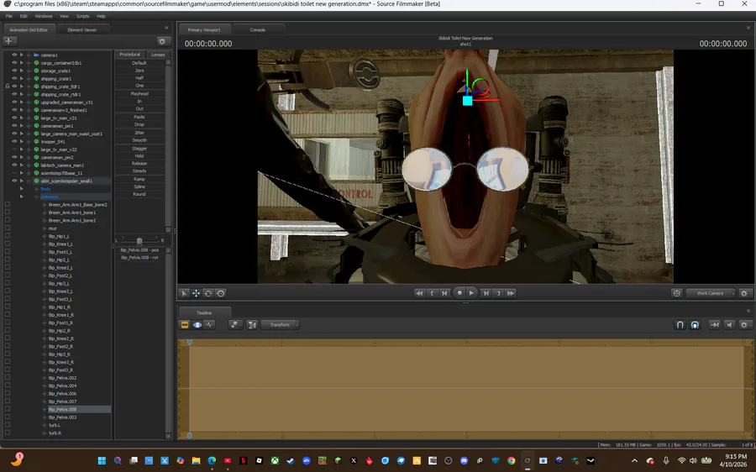Switch to the Graph Editor timeline mode icon
756x472 pixels.
(209, 324)
